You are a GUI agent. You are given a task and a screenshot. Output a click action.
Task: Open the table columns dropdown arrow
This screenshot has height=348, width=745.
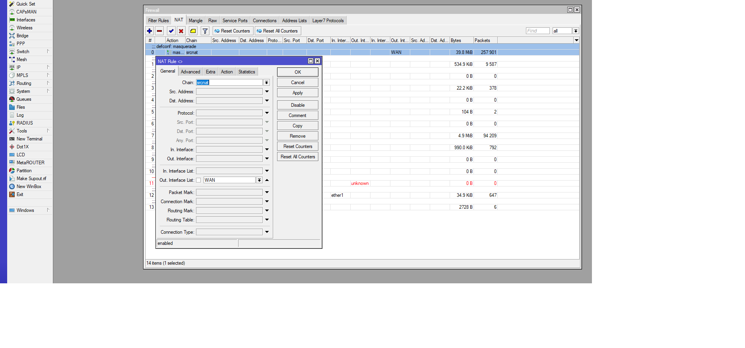576,40
